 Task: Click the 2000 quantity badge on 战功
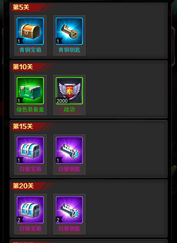[62, 101]
